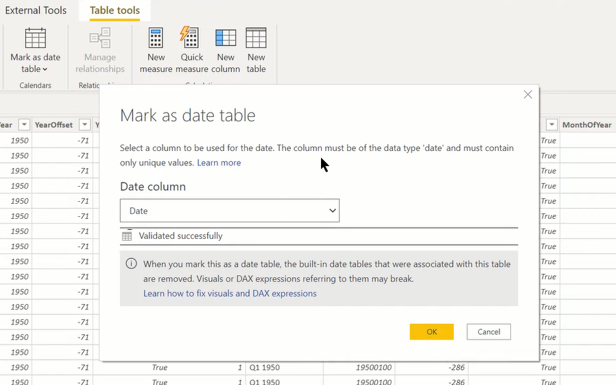Add a New column
This screenshot has width=616, height=385.
[x=226, y=50]
